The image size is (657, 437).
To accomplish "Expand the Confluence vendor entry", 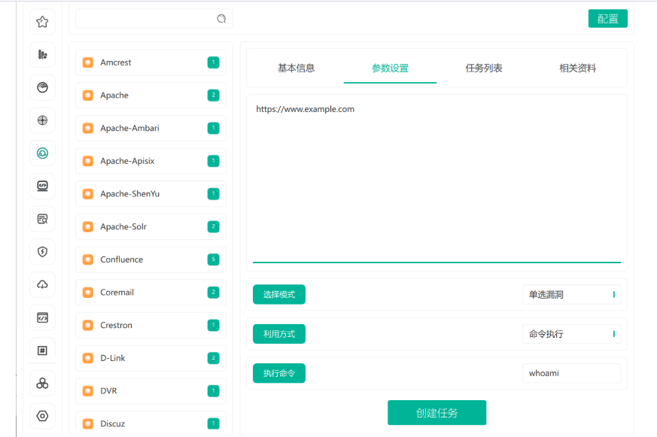I will click(150, 259).
